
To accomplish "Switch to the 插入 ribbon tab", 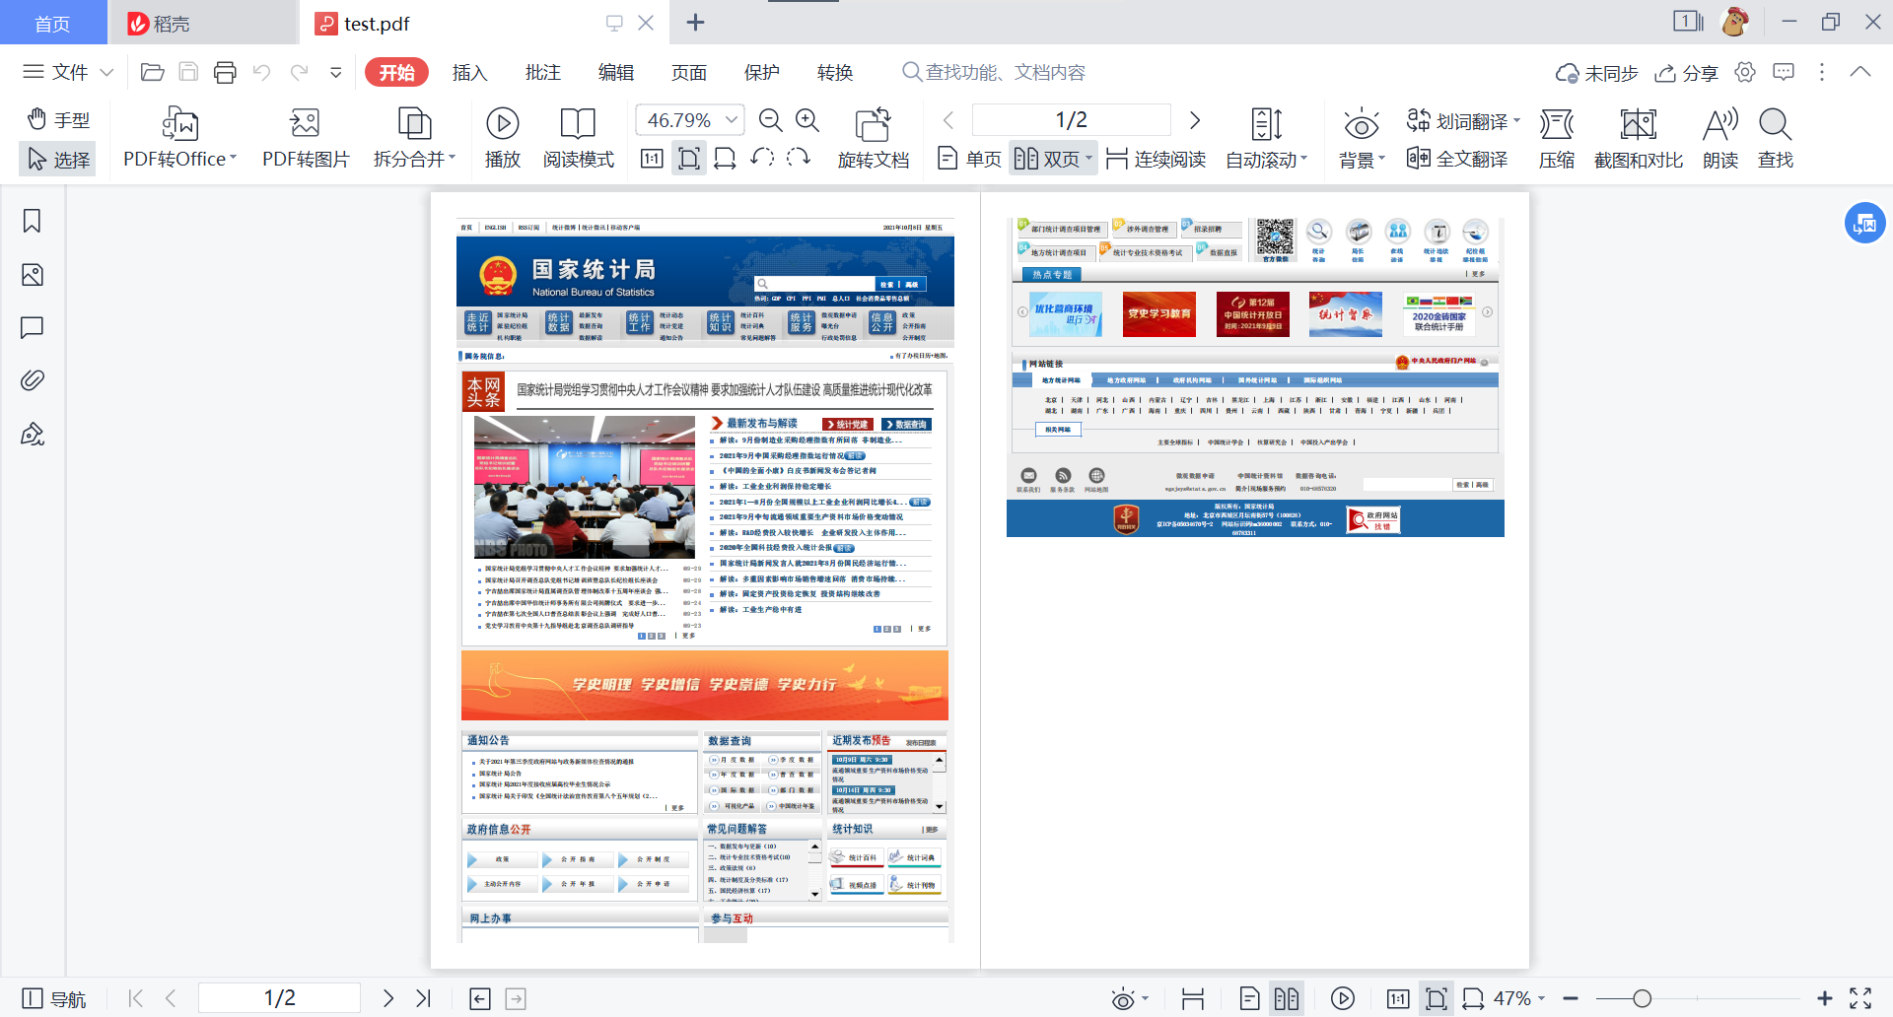I will (469, 72).
